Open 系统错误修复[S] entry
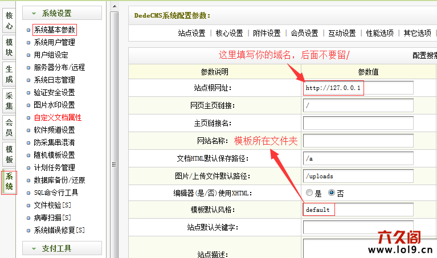This screenshot has width=437, height=258. click(x=59, y=231)
